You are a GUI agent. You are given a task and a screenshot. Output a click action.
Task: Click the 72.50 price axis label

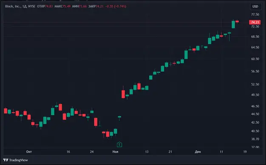255,26
